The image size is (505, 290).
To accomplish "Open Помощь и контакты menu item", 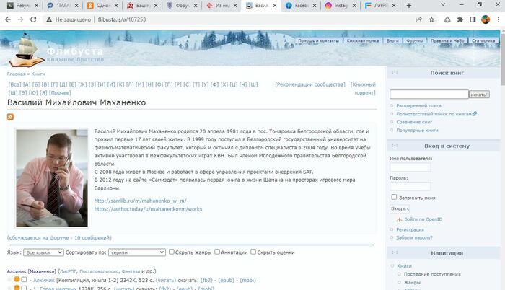I will tap(318, 40).
